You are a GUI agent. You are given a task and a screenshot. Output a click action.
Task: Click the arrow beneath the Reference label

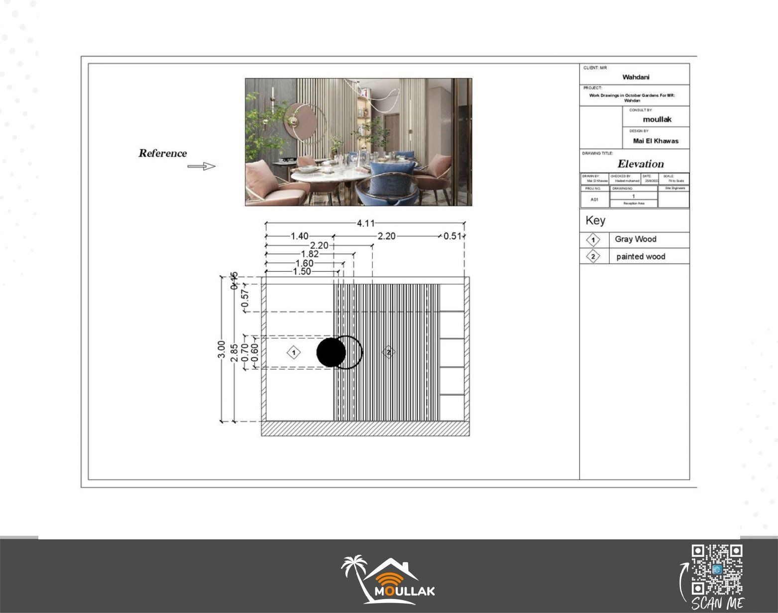(201, 166)
